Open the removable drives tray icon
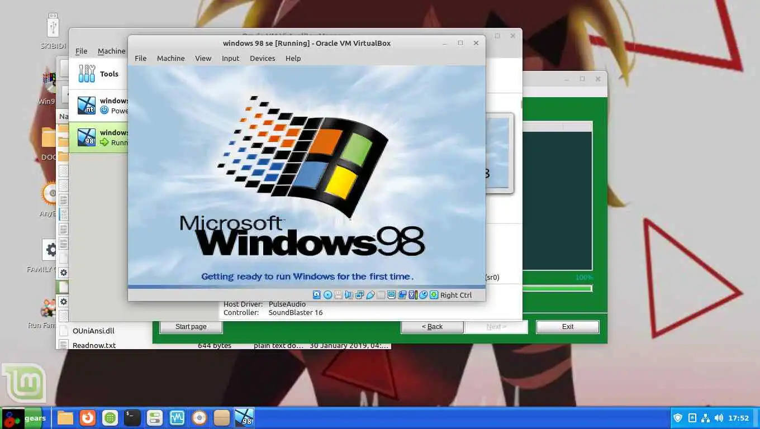Viewport: 760px width, 429px height. pos(692,418)
